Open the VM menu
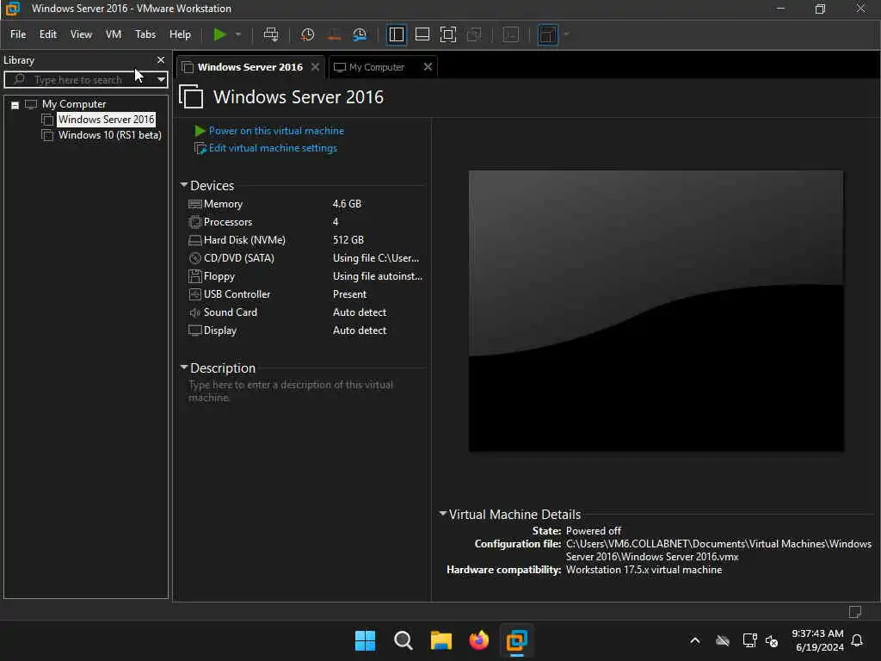Screen dimensions: 881x661 [x=114, y=34]
